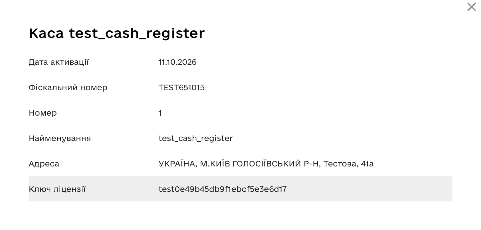481x230 pixels.
Task: Click the Номер label
Action: point(43,113)
